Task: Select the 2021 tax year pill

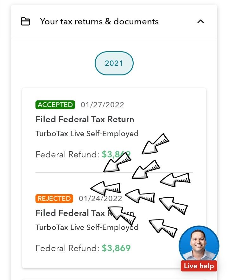Action: pos(114,63)
